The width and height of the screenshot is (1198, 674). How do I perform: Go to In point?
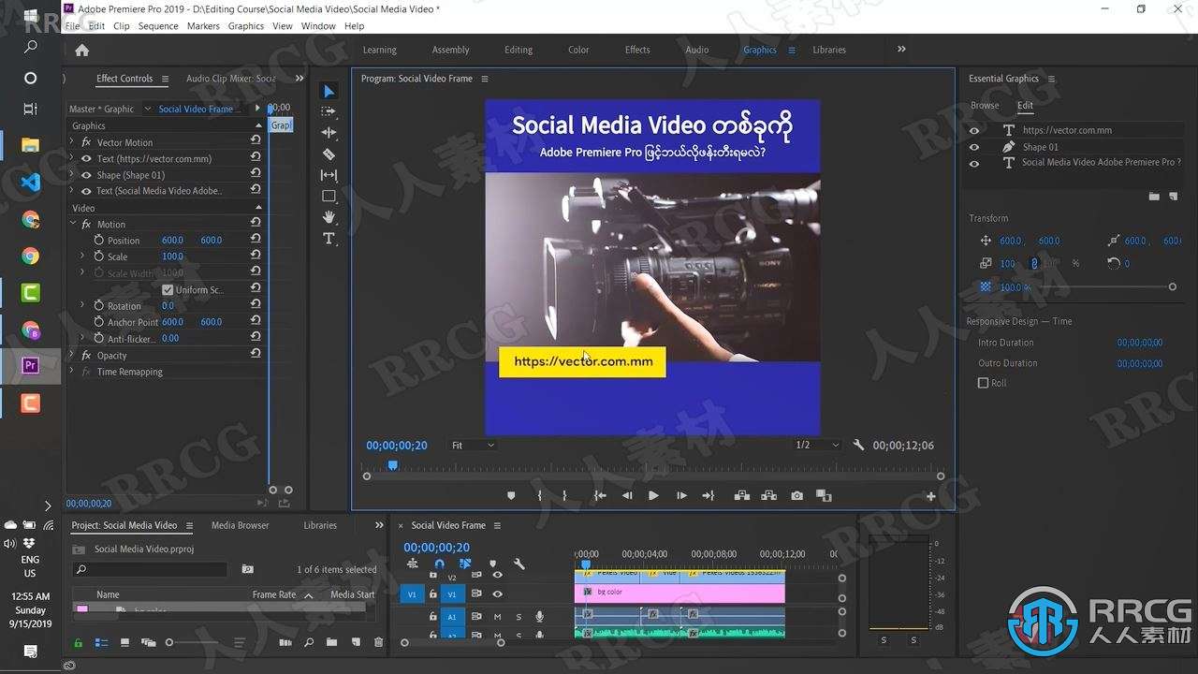click(600, 496)
